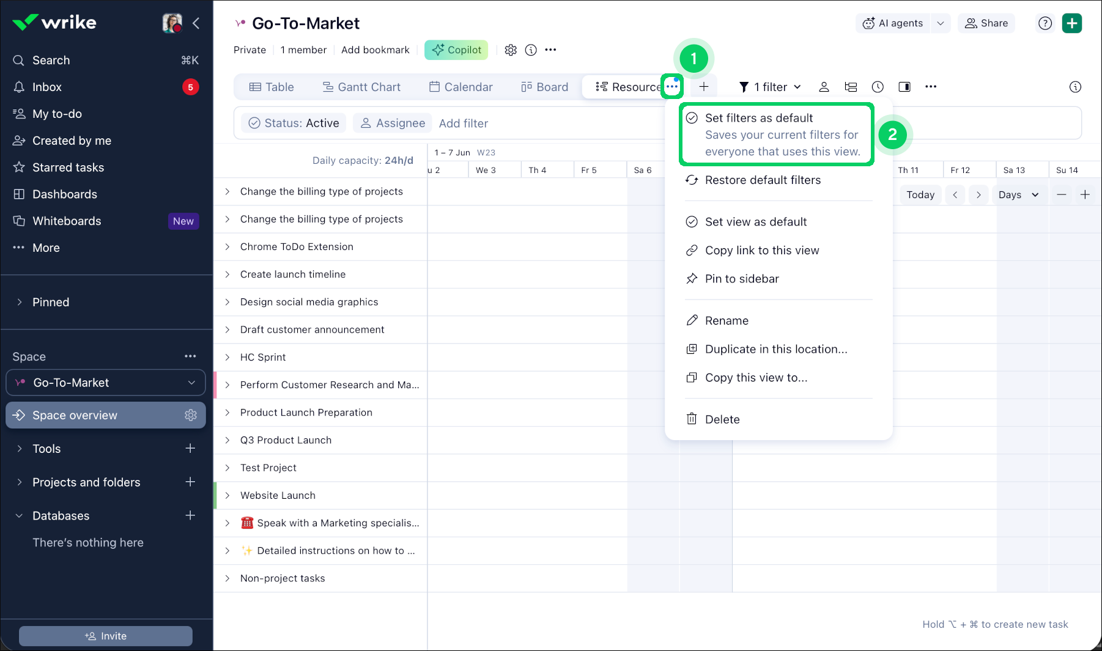The height and width of the screenshot is (651, 1102).
Task: Collapse the sidebar with arrow icon
Action: pyautogui.click(x=196, y=23)
